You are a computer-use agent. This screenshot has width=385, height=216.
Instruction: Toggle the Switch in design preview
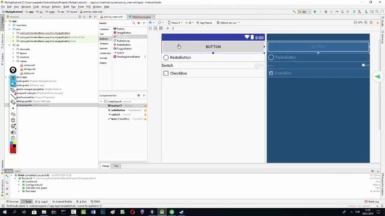259,65
